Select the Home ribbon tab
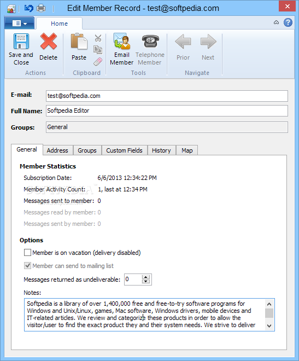Image resolution: width=299 pixels, height=361 pixels. point(60,24)
